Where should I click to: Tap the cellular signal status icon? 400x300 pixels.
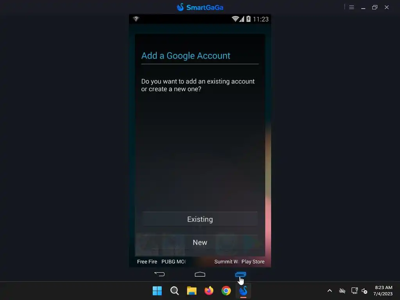click(241, 19)
